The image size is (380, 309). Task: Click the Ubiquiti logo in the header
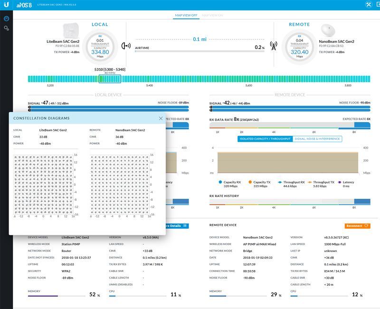click(x=6, y=5)
